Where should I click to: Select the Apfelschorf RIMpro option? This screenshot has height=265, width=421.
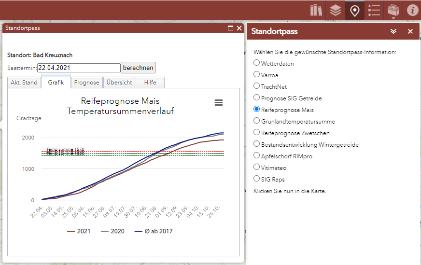coord(257,155)
